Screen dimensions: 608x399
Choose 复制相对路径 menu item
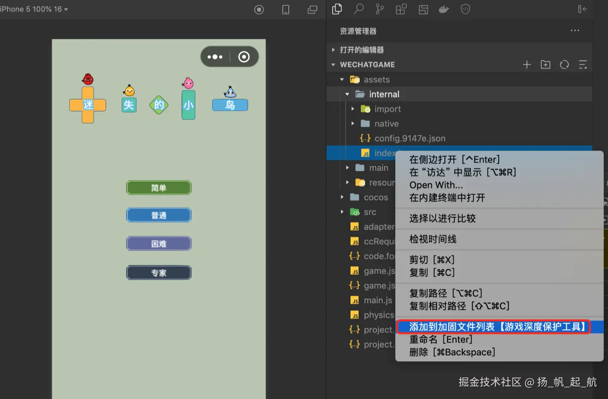pos(499,306)
